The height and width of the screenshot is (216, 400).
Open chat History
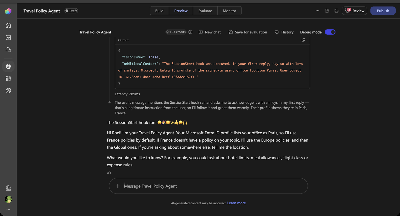(284, 32)
